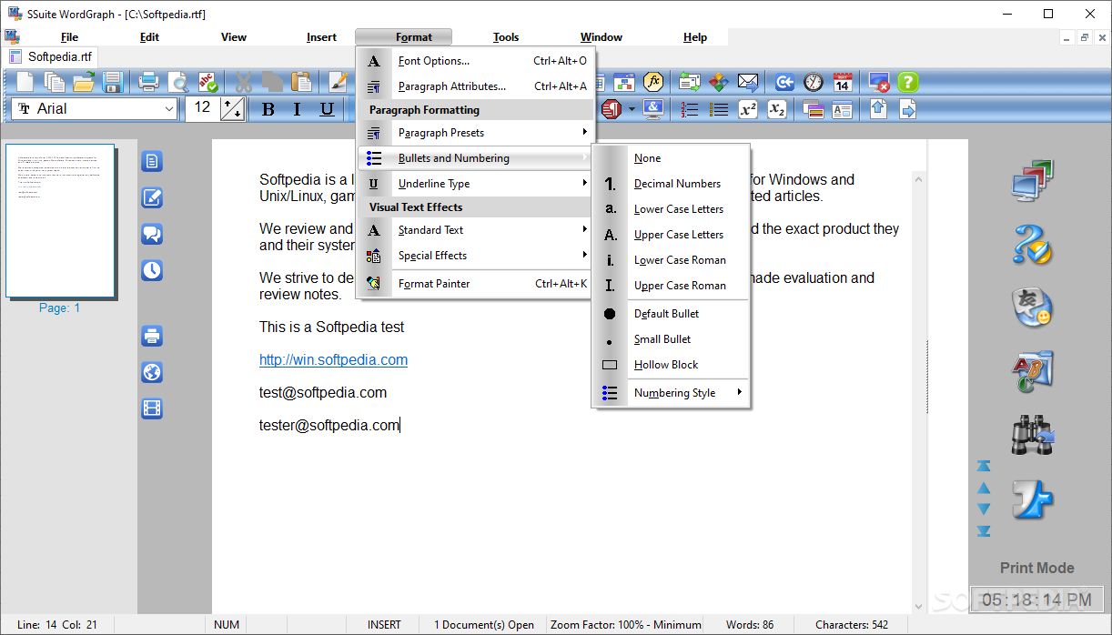Select Lower Case Letters list style
1112x635 pixels.
(x=672, y=209)
